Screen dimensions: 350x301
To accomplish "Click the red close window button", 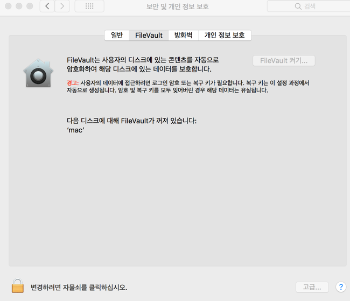I will (8, 6).
